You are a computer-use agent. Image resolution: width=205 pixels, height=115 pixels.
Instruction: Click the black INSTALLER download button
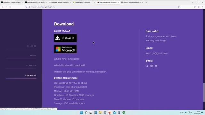[65, 38]
